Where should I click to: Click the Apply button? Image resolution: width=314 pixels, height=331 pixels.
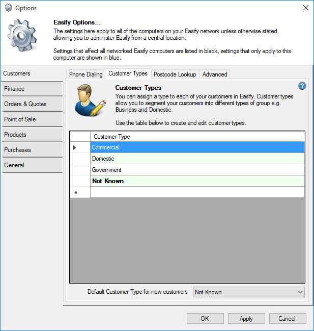(x=246, y=319)
